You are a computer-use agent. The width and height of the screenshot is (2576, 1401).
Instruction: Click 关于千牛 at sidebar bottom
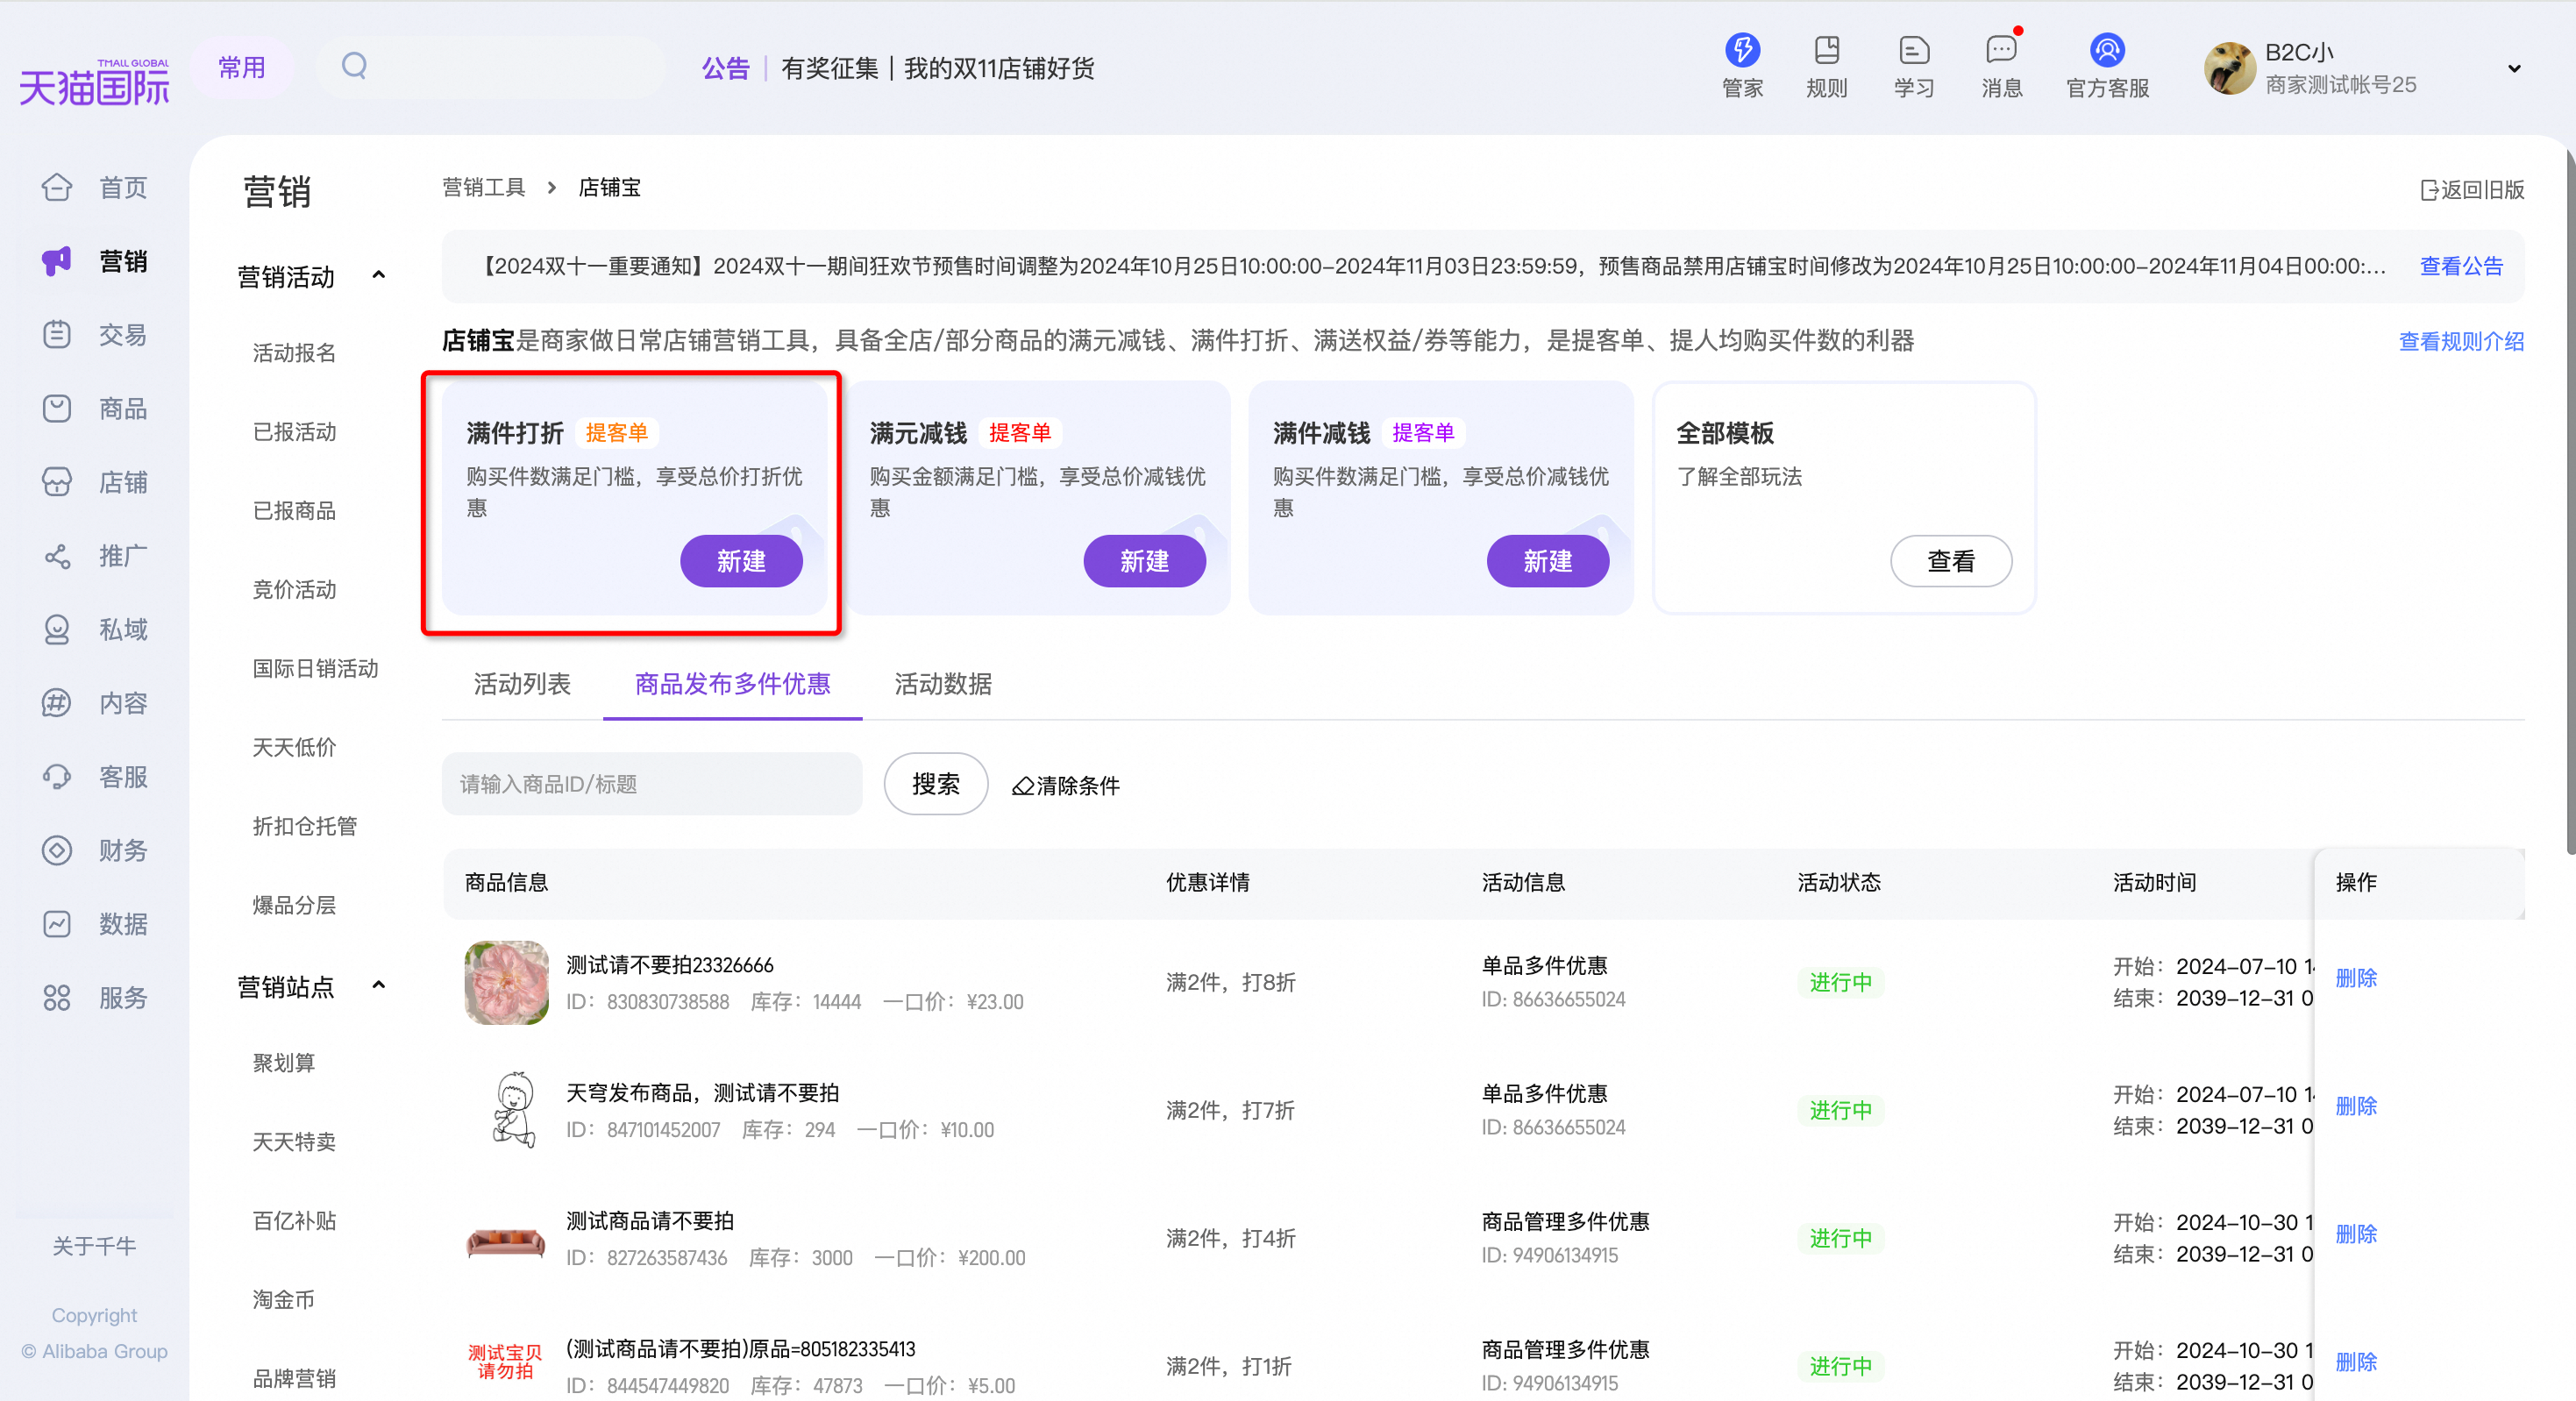(x=94, y=1246)
